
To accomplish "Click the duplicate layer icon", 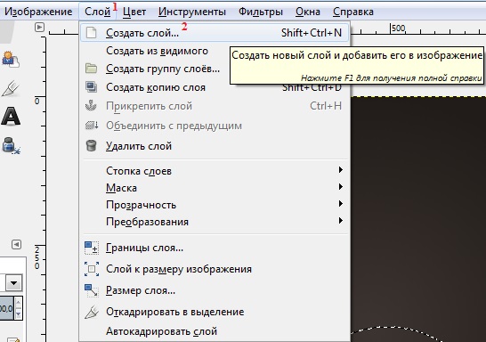I will tap(91, 87).
